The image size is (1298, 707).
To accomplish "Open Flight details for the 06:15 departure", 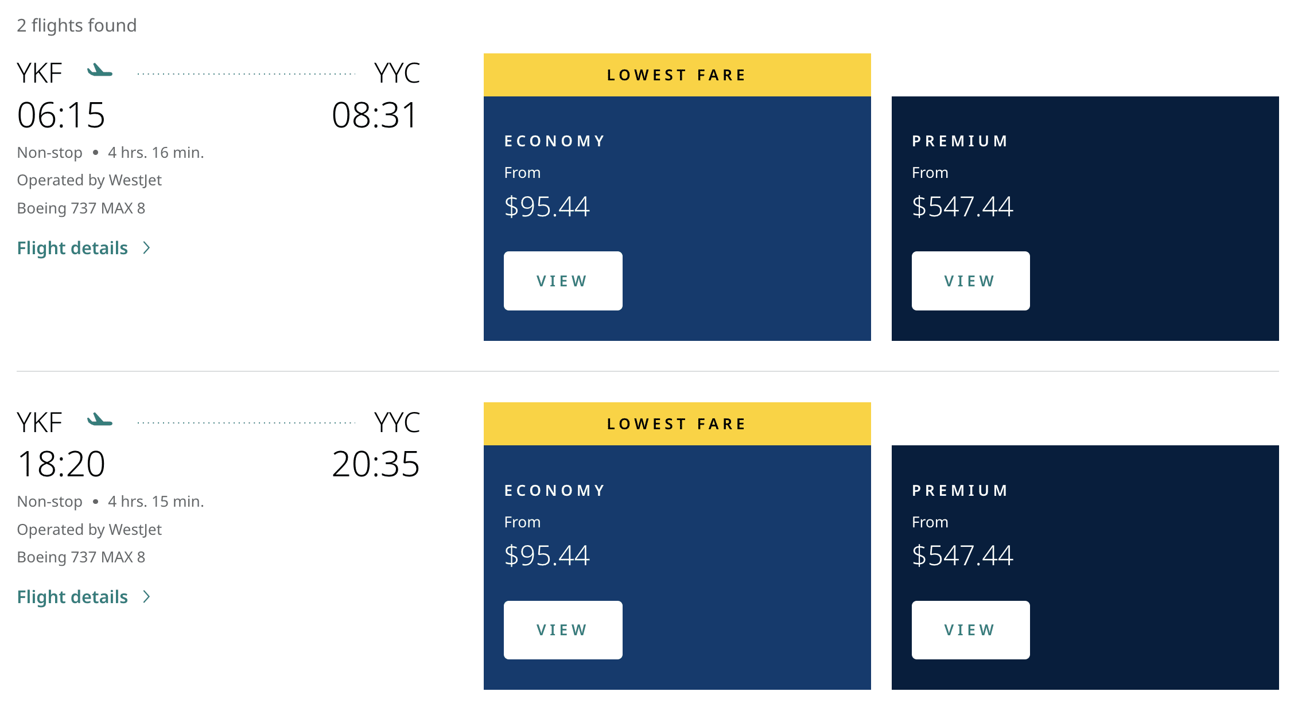I will [72, 248].
